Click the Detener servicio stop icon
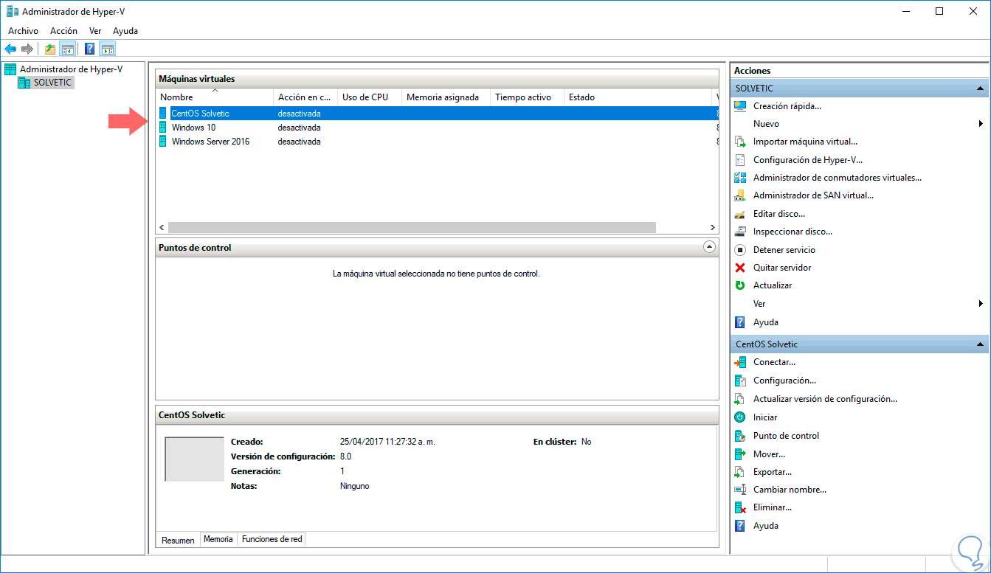The width and height of the screenshot is (991, 573). 740,250
